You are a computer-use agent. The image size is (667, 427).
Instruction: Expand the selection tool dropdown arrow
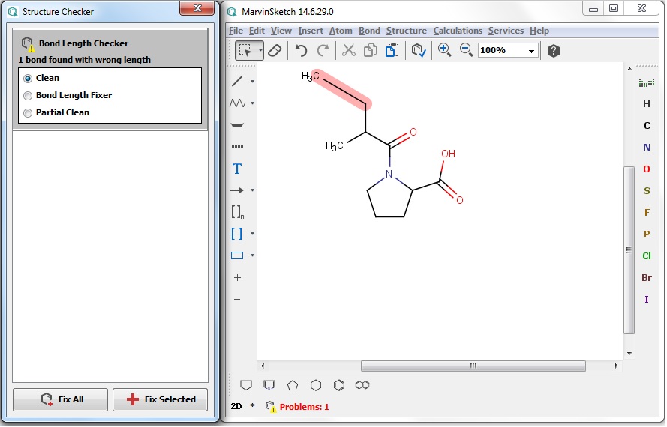[261, 50]
